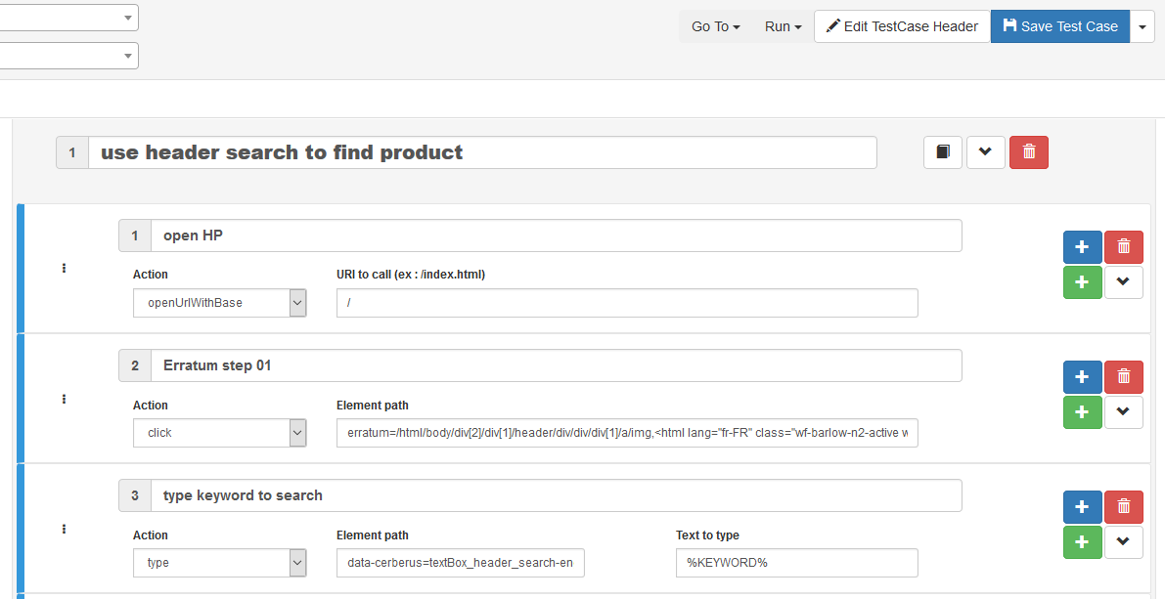Click blue plus button for 'type keyword to search'
Viewport: 1165px width, 599px height.
point(1083,507)
